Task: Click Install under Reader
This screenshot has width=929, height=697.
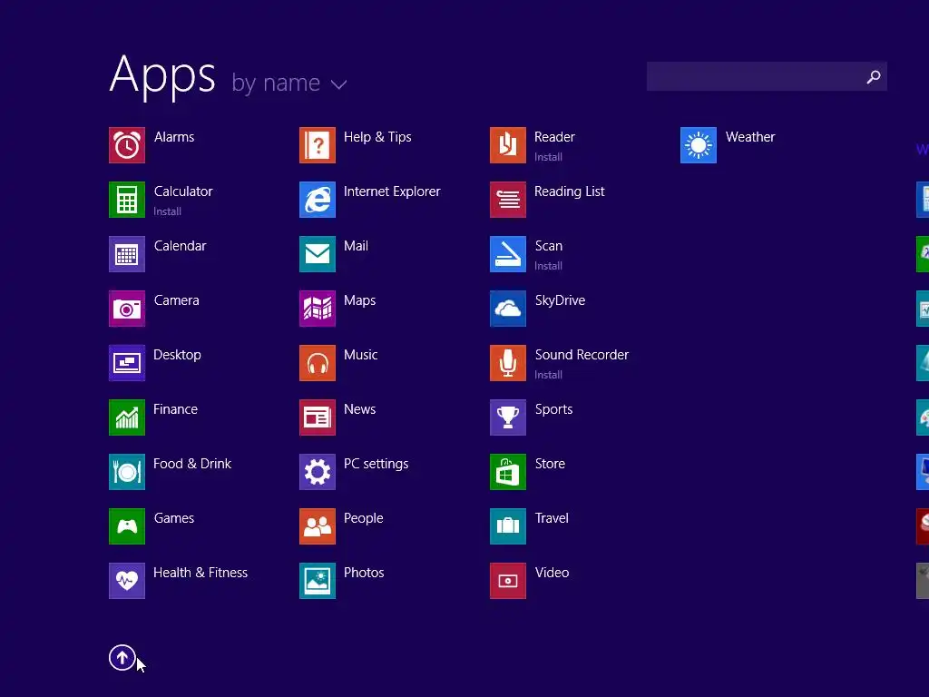Action: (549, 157)
